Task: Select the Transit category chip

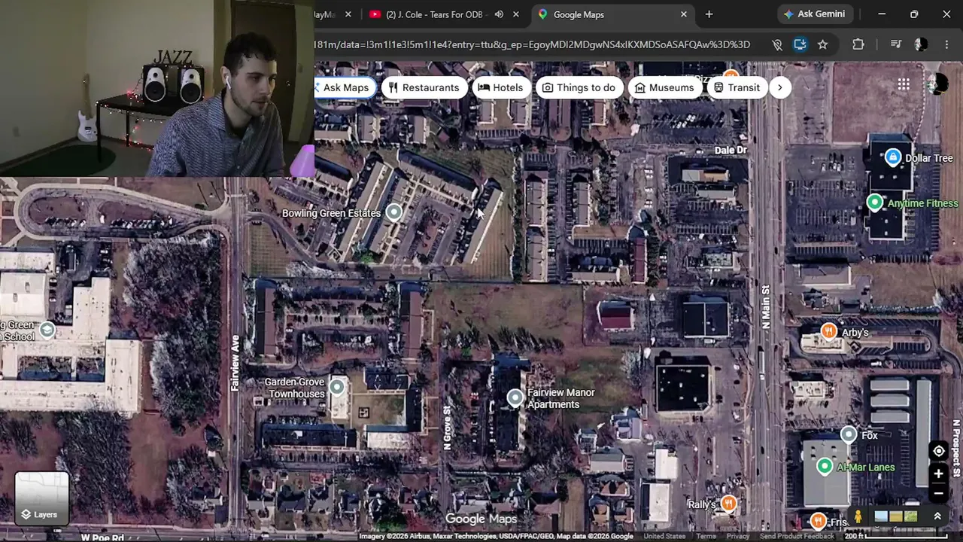Action: 737,87
